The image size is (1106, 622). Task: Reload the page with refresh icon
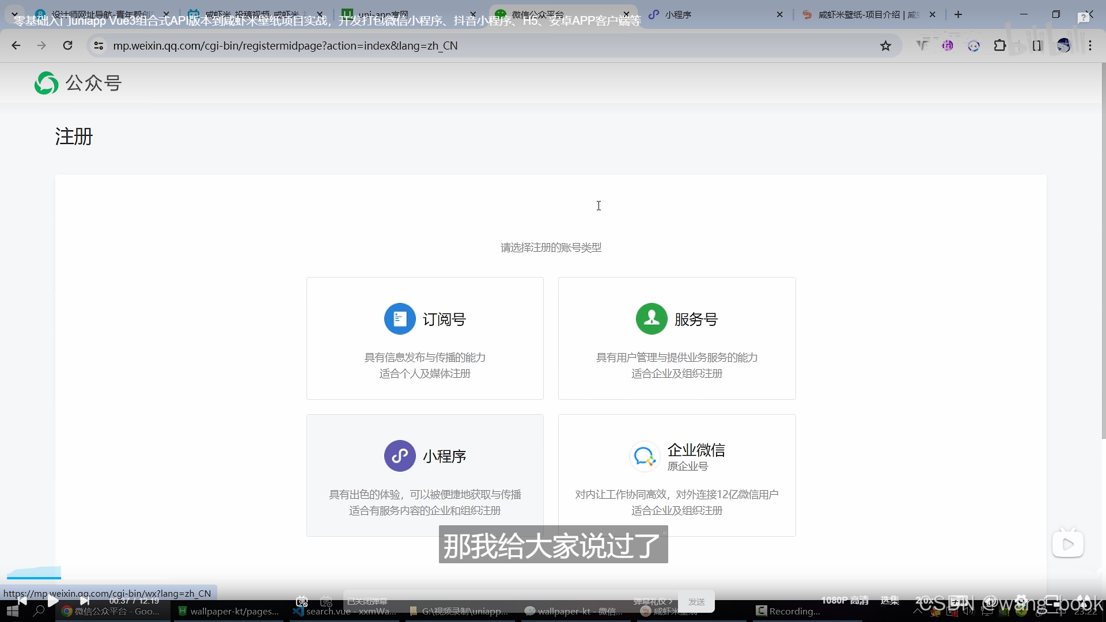tap(67, 45)
